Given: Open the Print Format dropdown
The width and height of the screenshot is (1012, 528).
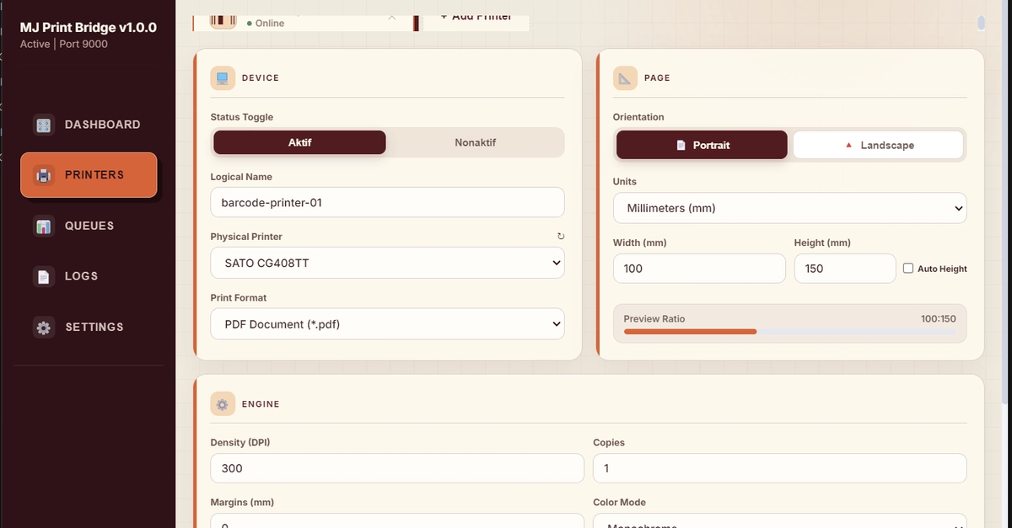Looking at the screenshot, I should 387,323.
